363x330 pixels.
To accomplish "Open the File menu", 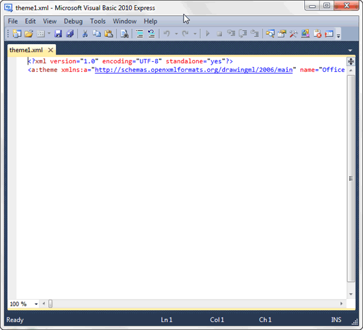I will coord(13,21).
